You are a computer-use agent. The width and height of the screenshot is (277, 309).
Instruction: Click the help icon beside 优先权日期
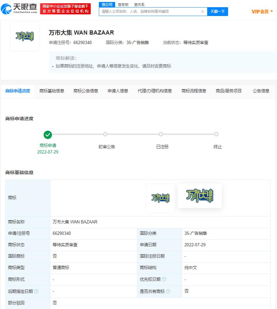(164, 279)
